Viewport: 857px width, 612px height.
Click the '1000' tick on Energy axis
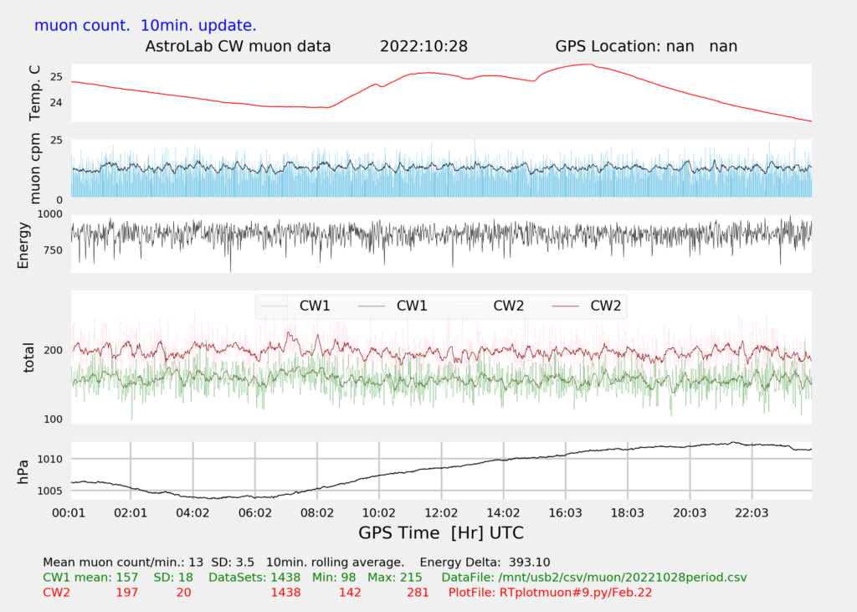[49, 214]
